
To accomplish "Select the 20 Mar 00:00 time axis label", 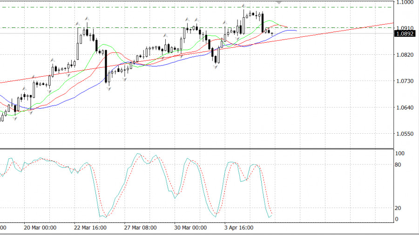I will (40, 228).
